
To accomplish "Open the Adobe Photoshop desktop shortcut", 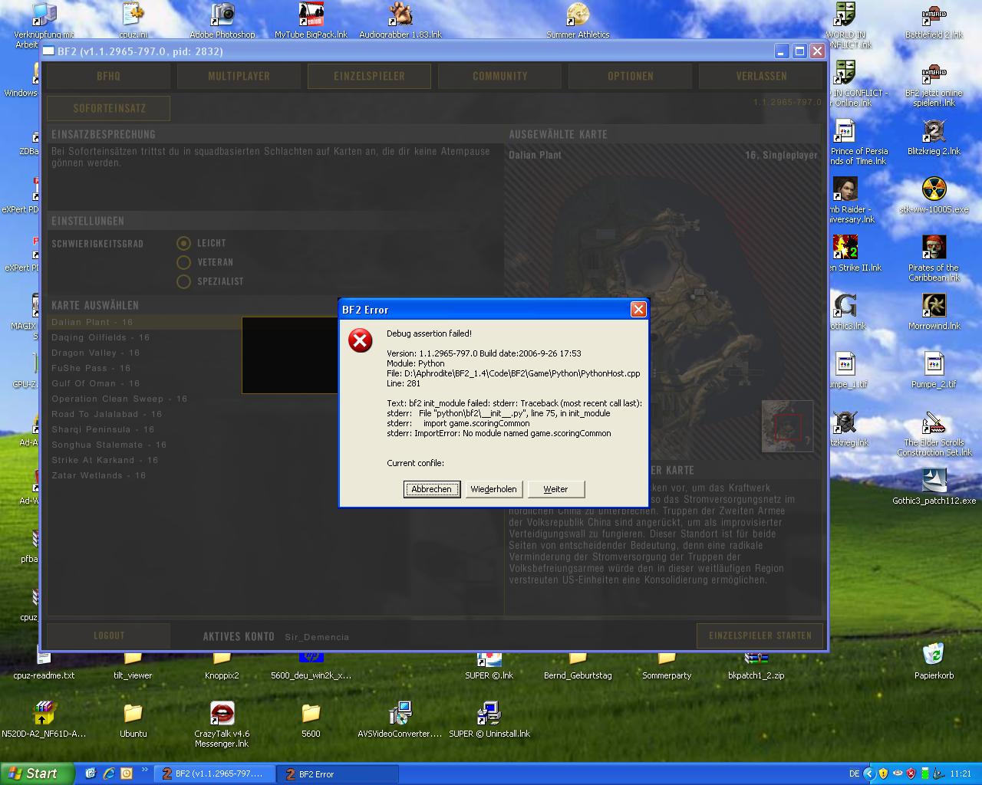I will click(222, 21).
